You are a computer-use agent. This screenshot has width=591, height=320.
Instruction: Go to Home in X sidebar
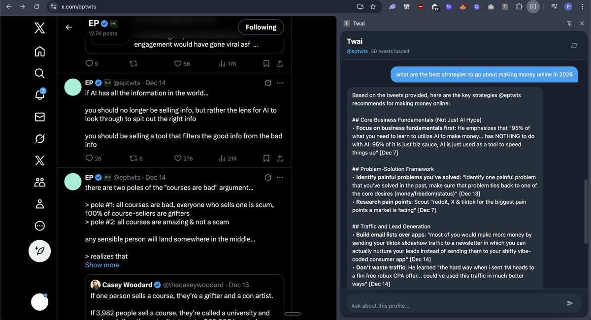[x=40, y=51]
